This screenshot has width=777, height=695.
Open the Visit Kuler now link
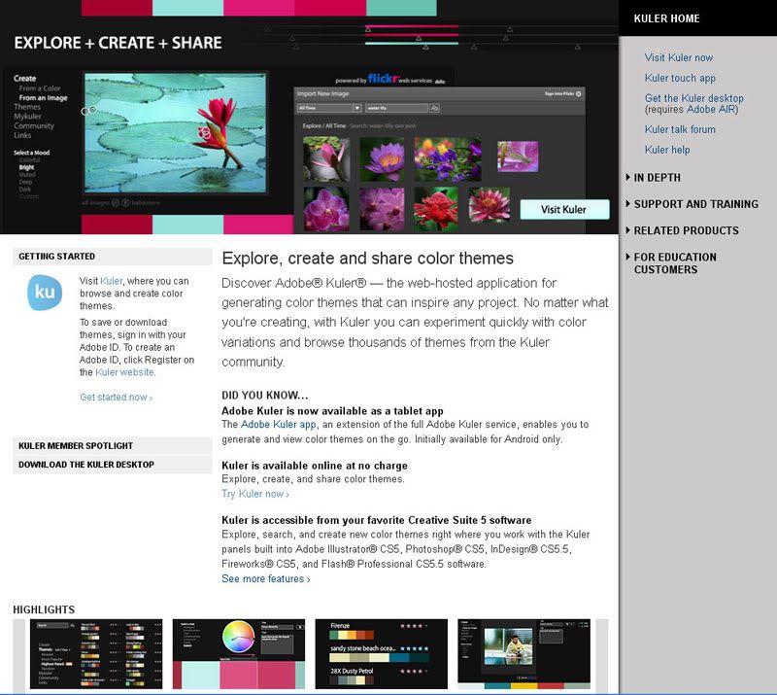click(x=678, y=57)
